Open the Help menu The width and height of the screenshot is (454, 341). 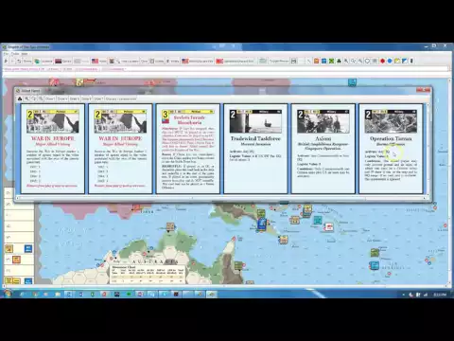click(x=25, y=54)
